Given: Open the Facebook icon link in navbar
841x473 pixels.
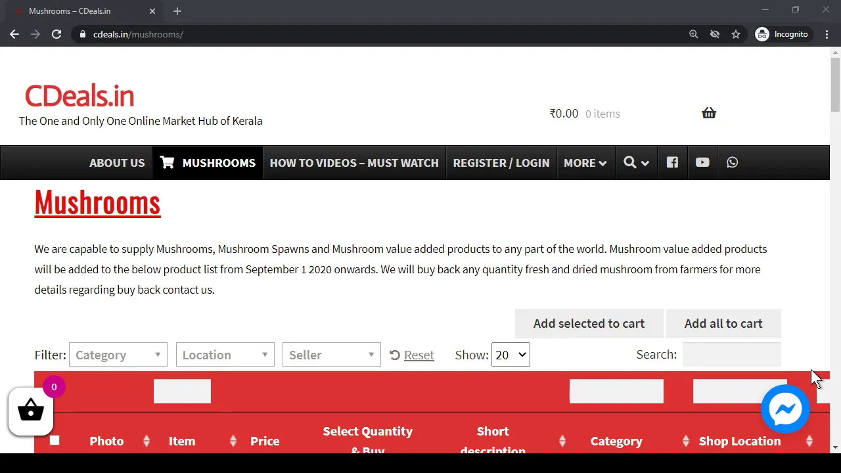Looking at the screenshot, I should 672,162.
